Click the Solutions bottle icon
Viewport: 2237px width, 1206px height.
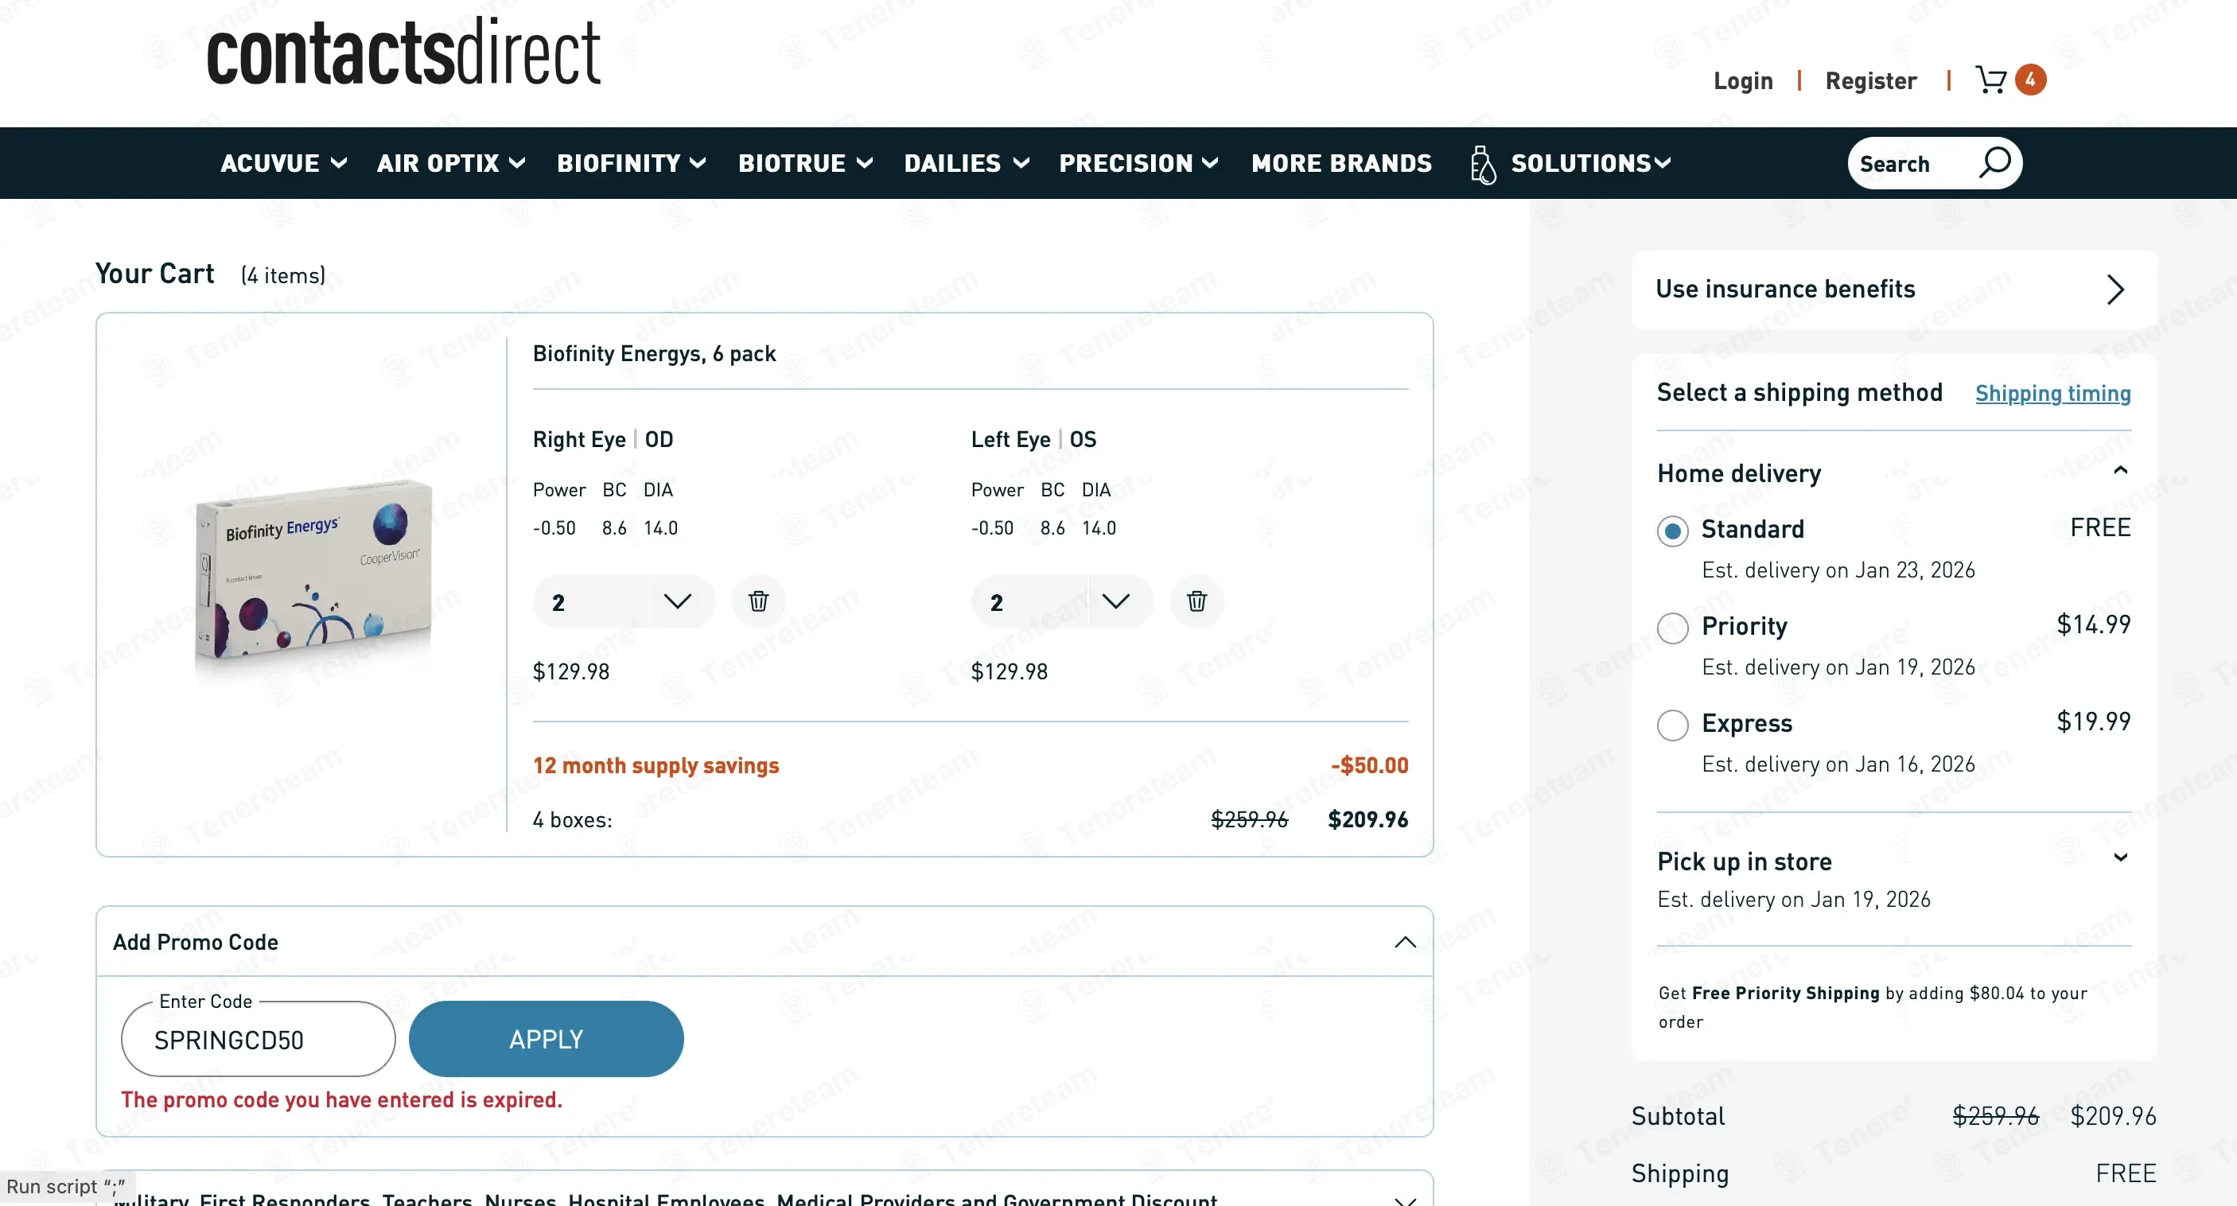[x=1482, y=164]
